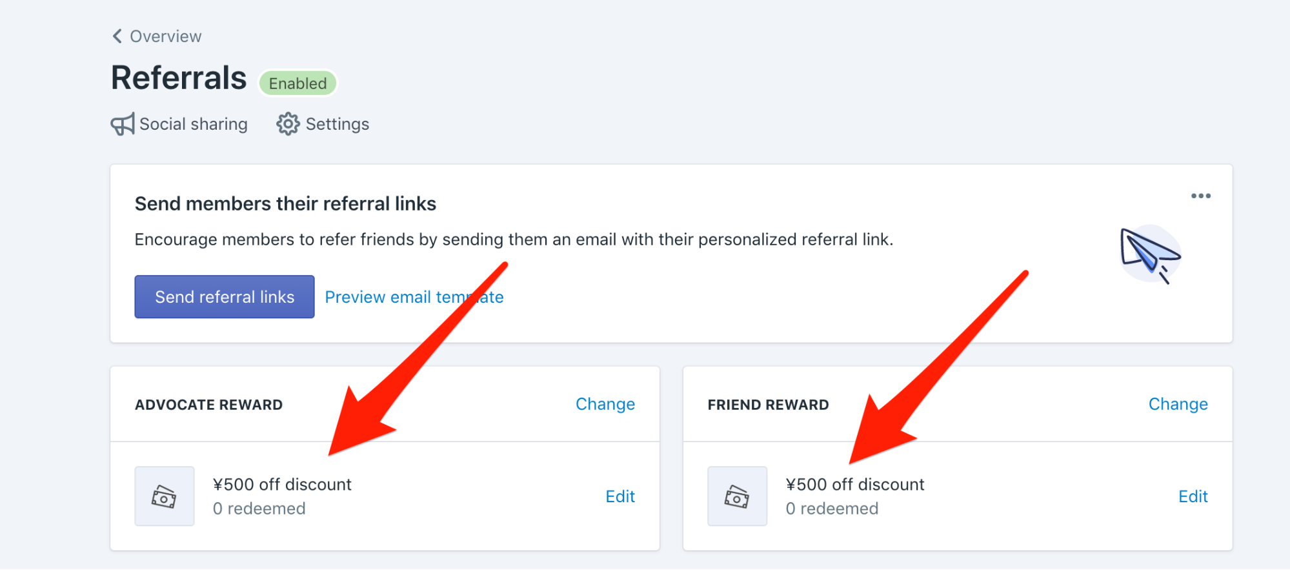The width and height of the screenshot is (1290, 570).
Task: Open the Preview email template link
Action: (414, 297)
